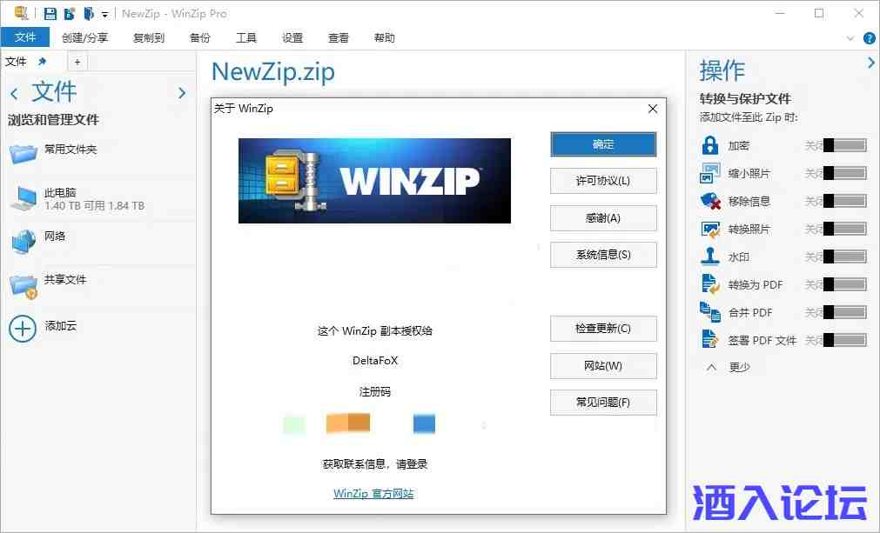
Task: Click the 移除信息 icon
Action: 710,201
